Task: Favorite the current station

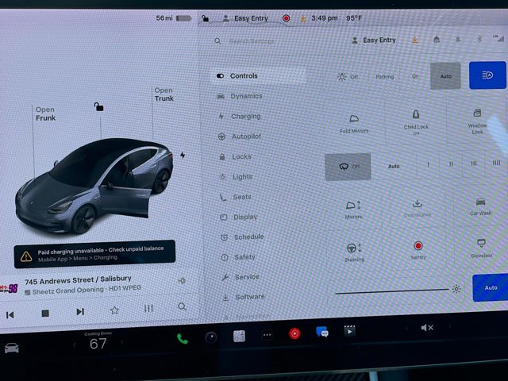Action: [114, 310]
